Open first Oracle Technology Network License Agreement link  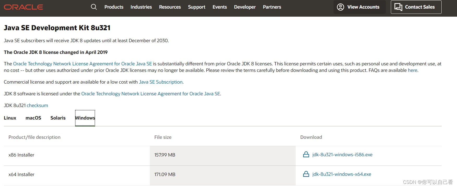82,64
